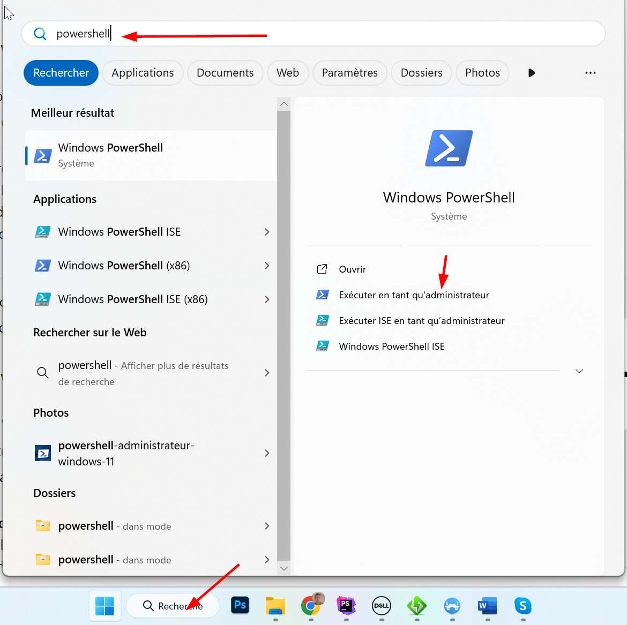Open File Explorer taskbar icon
The height and width of the screenshot is (625, 627).
pyautogui.click(x=275, y=606)
